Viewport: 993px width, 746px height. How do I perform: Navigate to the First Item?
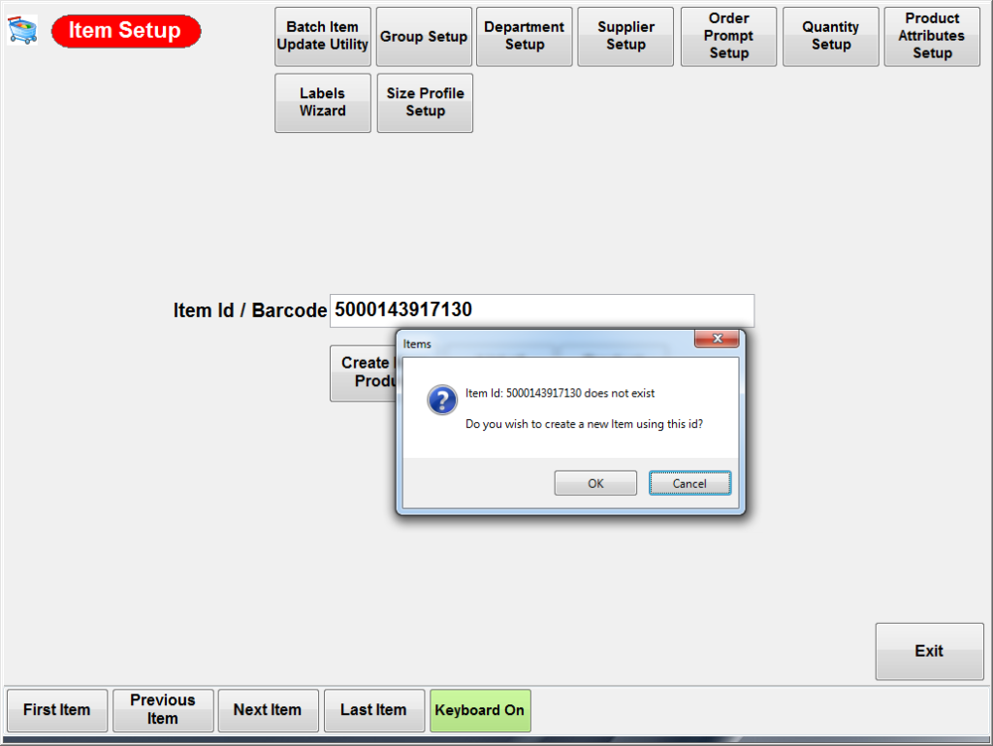coord(56,710)
